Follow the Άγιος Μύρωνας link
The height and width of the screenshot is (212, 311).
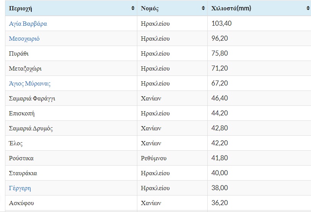point(30,84)
